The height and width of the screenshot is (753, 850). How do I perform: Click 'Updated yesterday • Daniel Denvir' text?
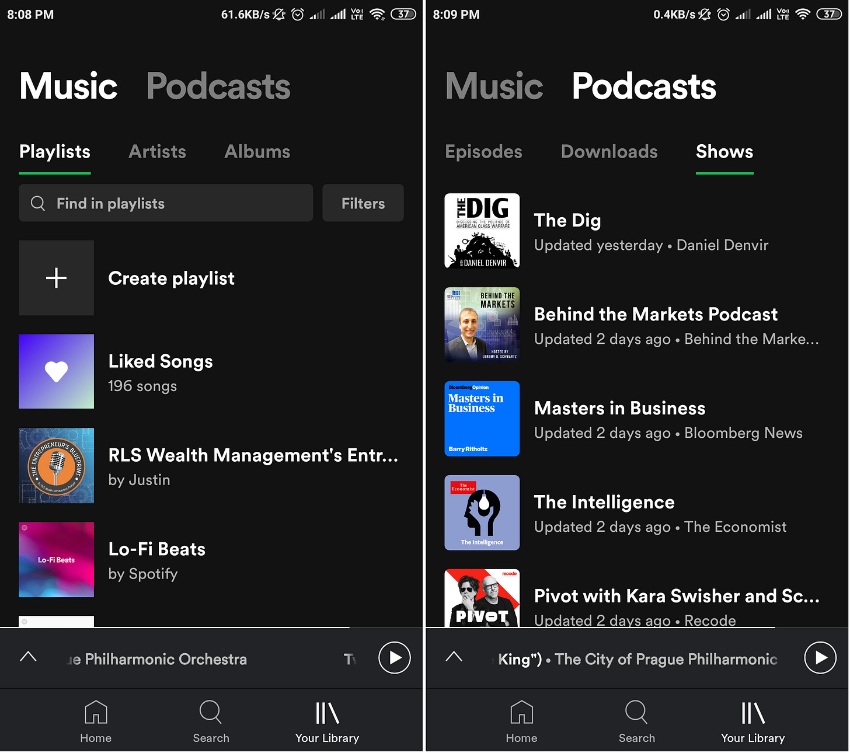coord(651,245)
